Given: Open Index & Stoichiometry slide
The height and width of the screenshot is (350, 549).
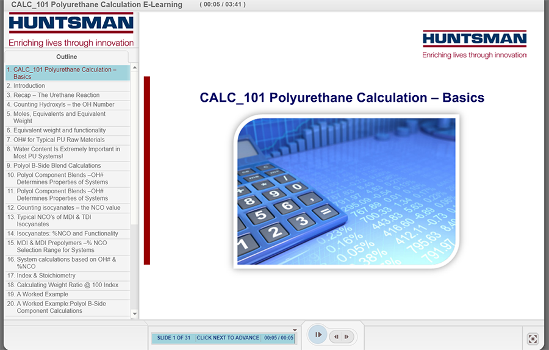Looking at the screenshot, I should (x=46, y=276).
